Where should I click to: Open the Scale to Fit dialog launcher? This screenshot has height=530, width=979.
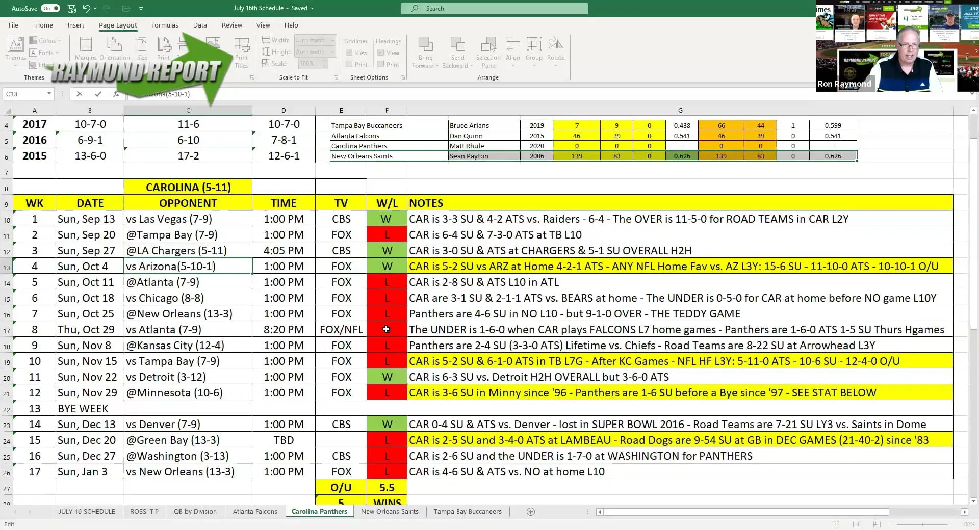tap(336, 77)
